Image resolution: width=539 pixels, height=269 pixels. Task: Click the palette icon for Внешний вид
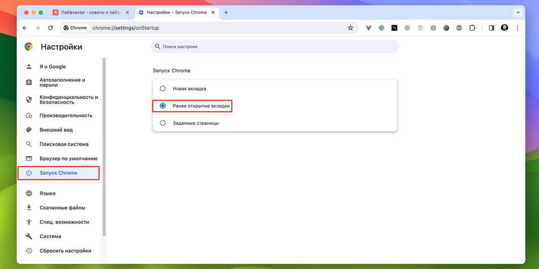coord(29,130)
